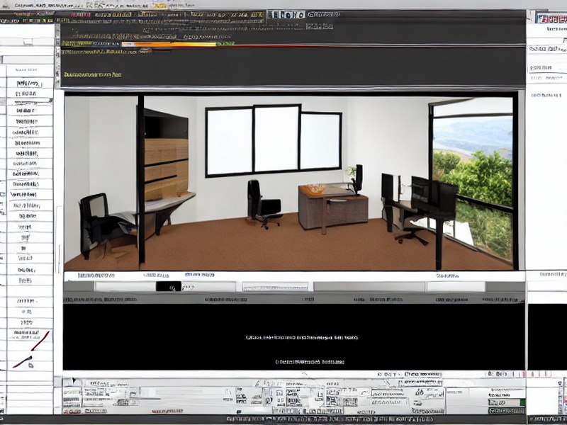Click the blue link text under the viewport

[x=199, y=275]
